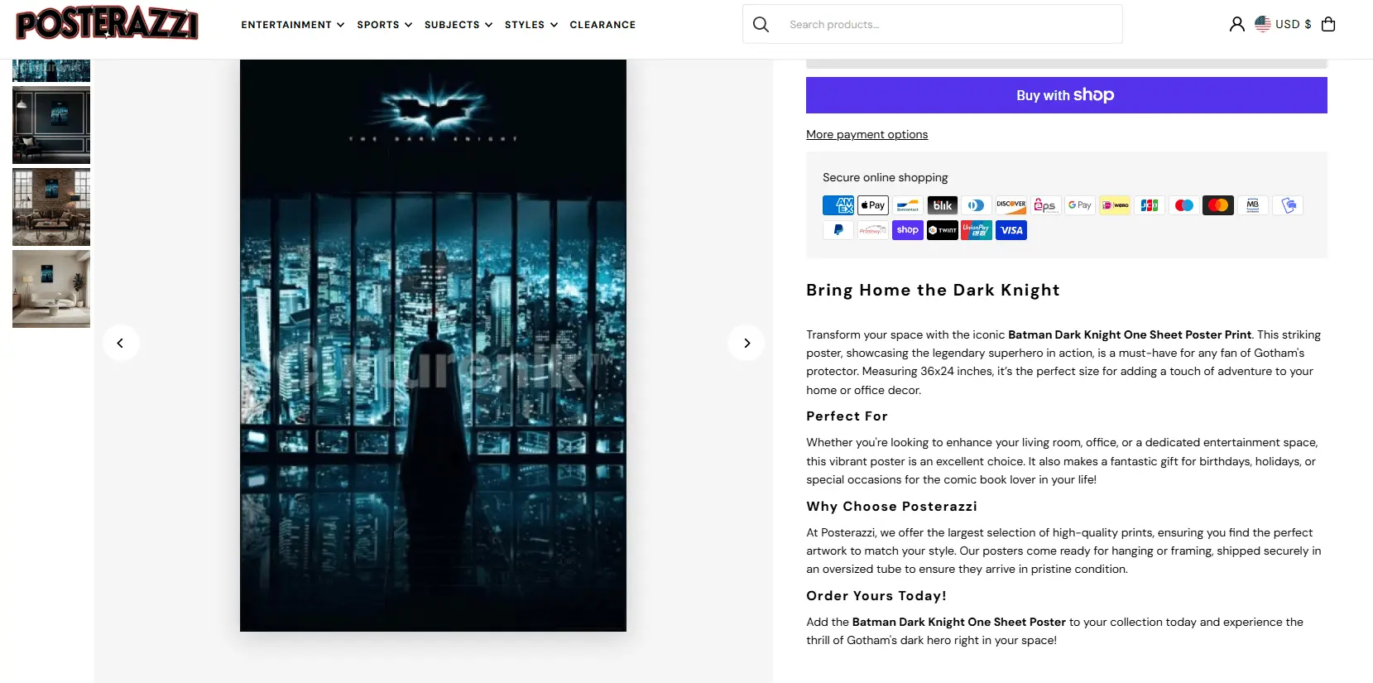This screenshot has height=683, width=1373.
Task: Show the next product image
Action: [747, 343]
